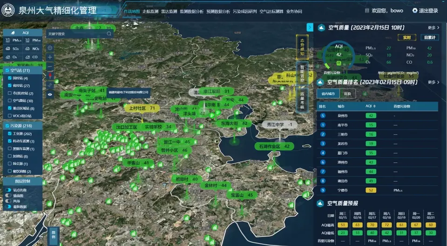This screenshot has height=246, width=447.
Task: Click the search magnifier icon in keyword box
Action: [x=109, y=33]
